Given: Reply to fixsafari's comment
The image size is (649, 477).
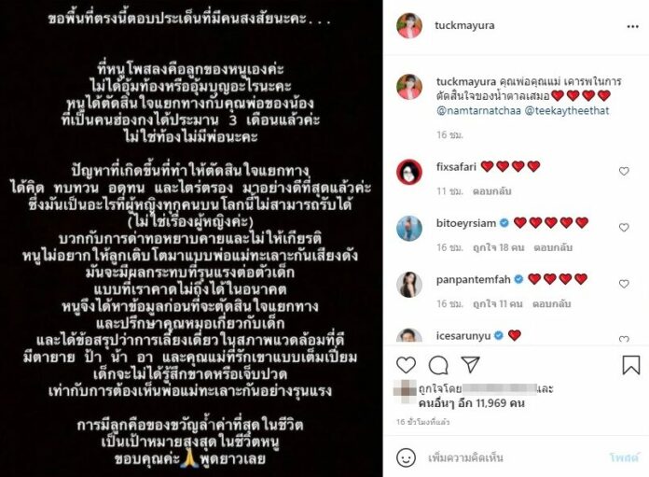Looking at the screenshot, I should tap(492, 191).
